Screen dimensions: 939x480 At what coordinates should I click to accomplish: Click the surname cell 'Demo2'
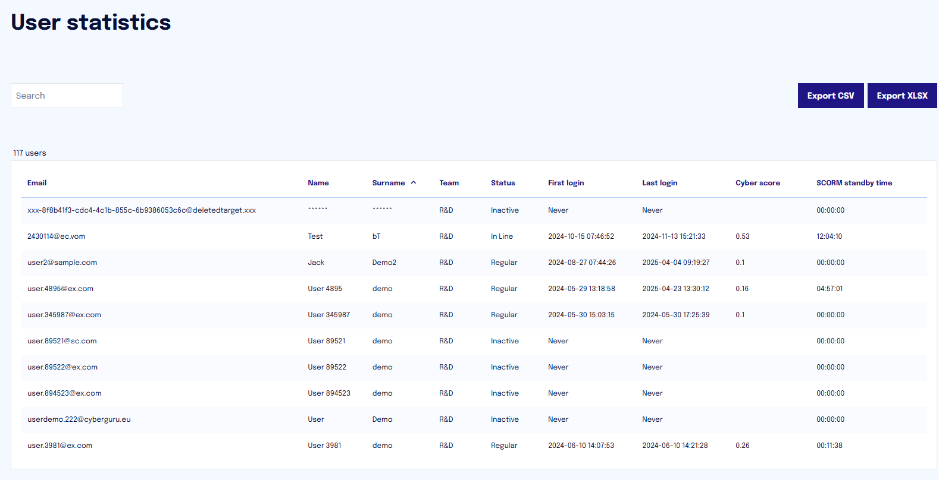click(384, 263)
